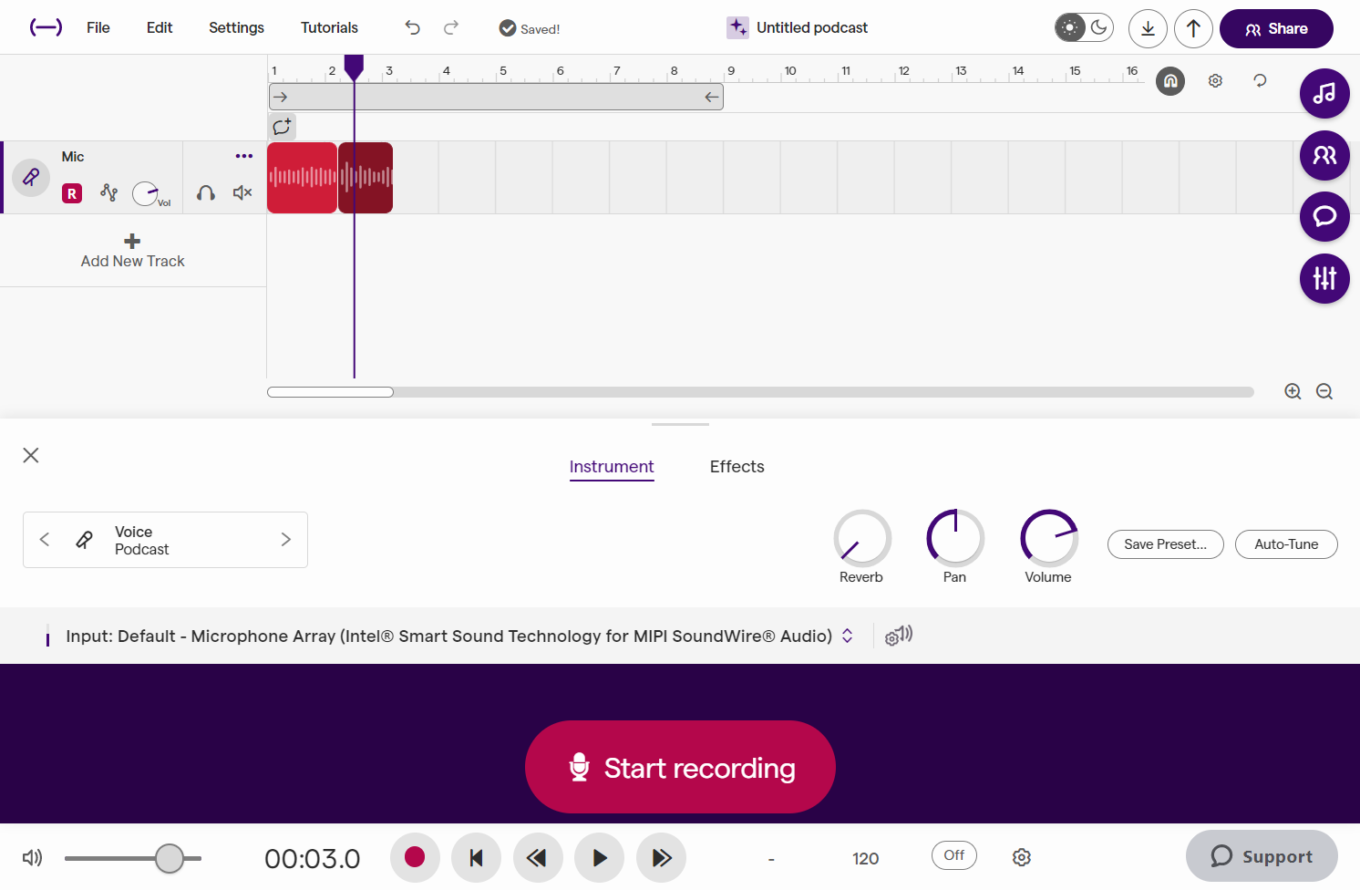Zoom in the timeline
1360x890 pixels.
(x=1293, y=391)
